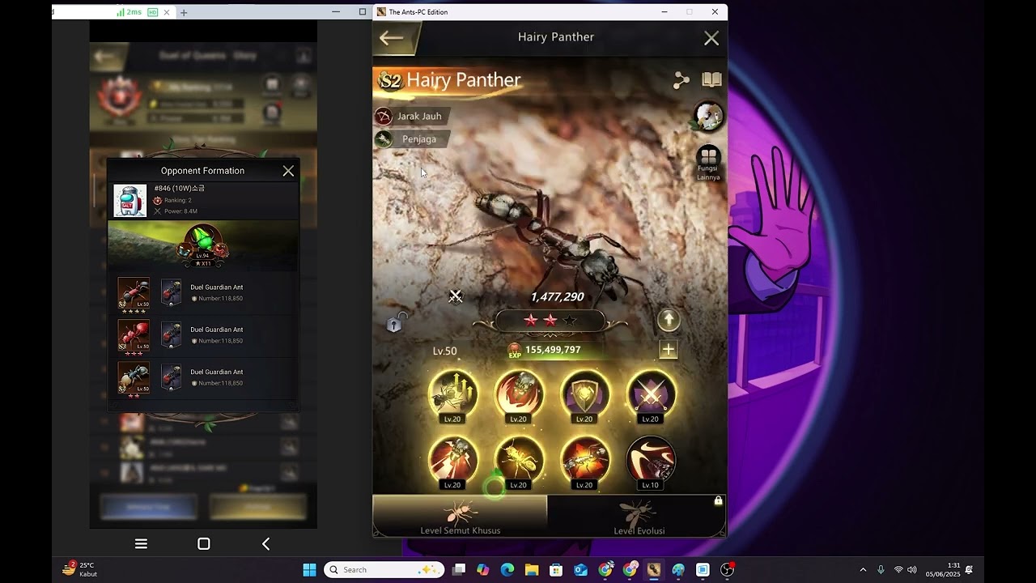Image resolution: width=1036 pixels, height=583 pixels.
Task: Tap the round ant portrait avatar icon
Action: point(709,116)
